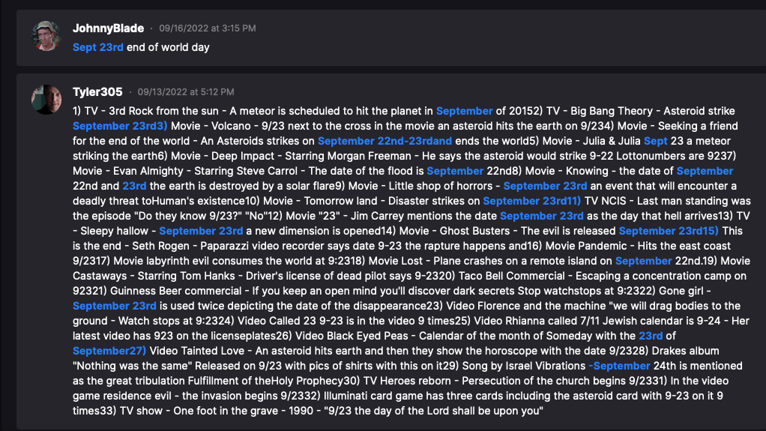766x431 pixels.
Task: Click the 09/16/2022 at 3:15 PM timestamp
Action: pos(207,28)
